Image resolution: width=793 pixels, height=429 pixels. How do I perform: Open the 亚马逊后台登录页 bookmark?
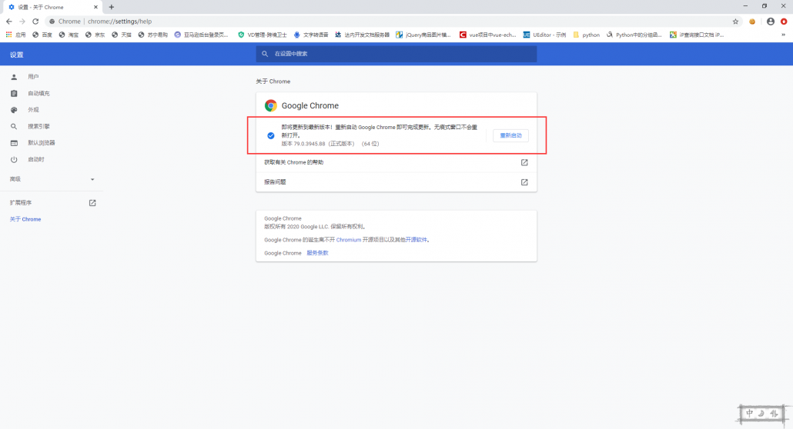pyautogui.click(x=201, y=35)
